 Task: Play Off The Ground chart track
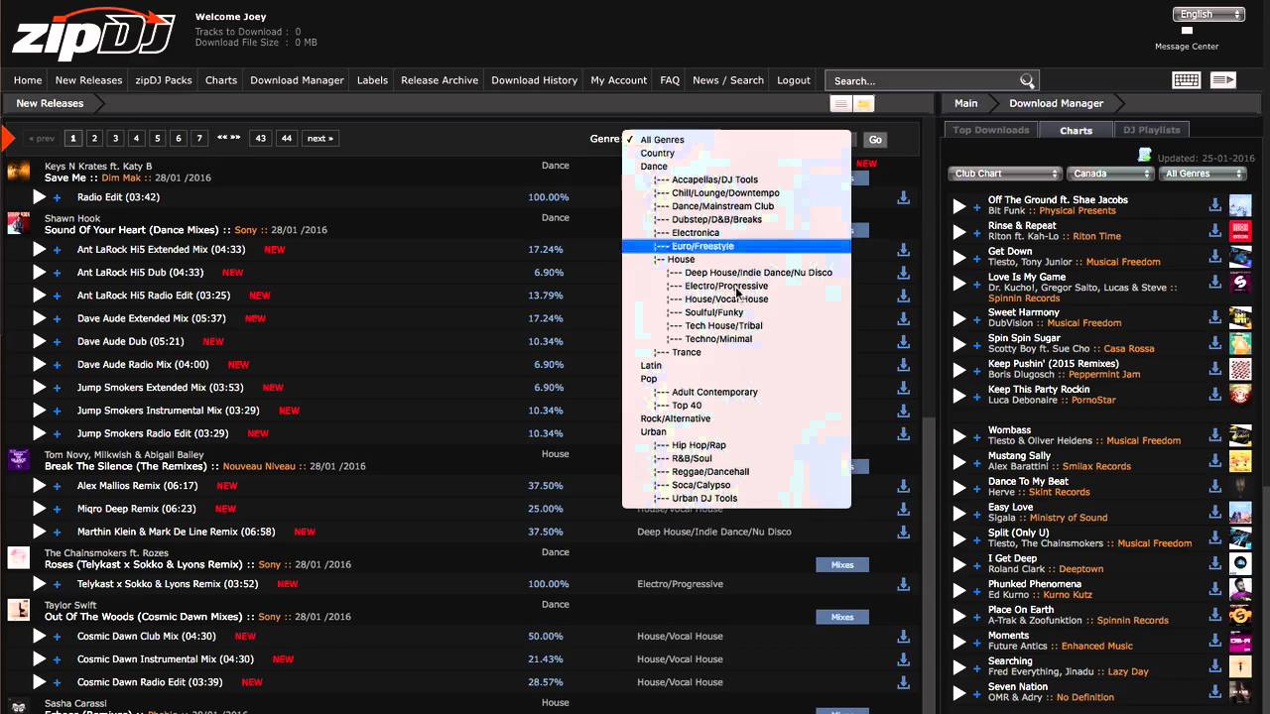click(x=958, y=206)
